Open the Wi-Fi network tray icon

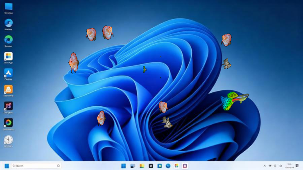point(270,166)
